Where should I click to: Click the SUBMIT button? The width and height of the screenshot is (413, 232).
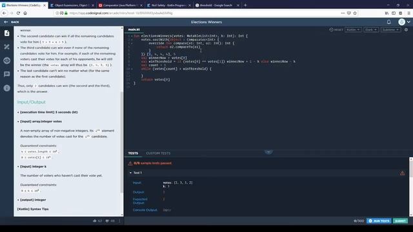[x=400, y=221]
